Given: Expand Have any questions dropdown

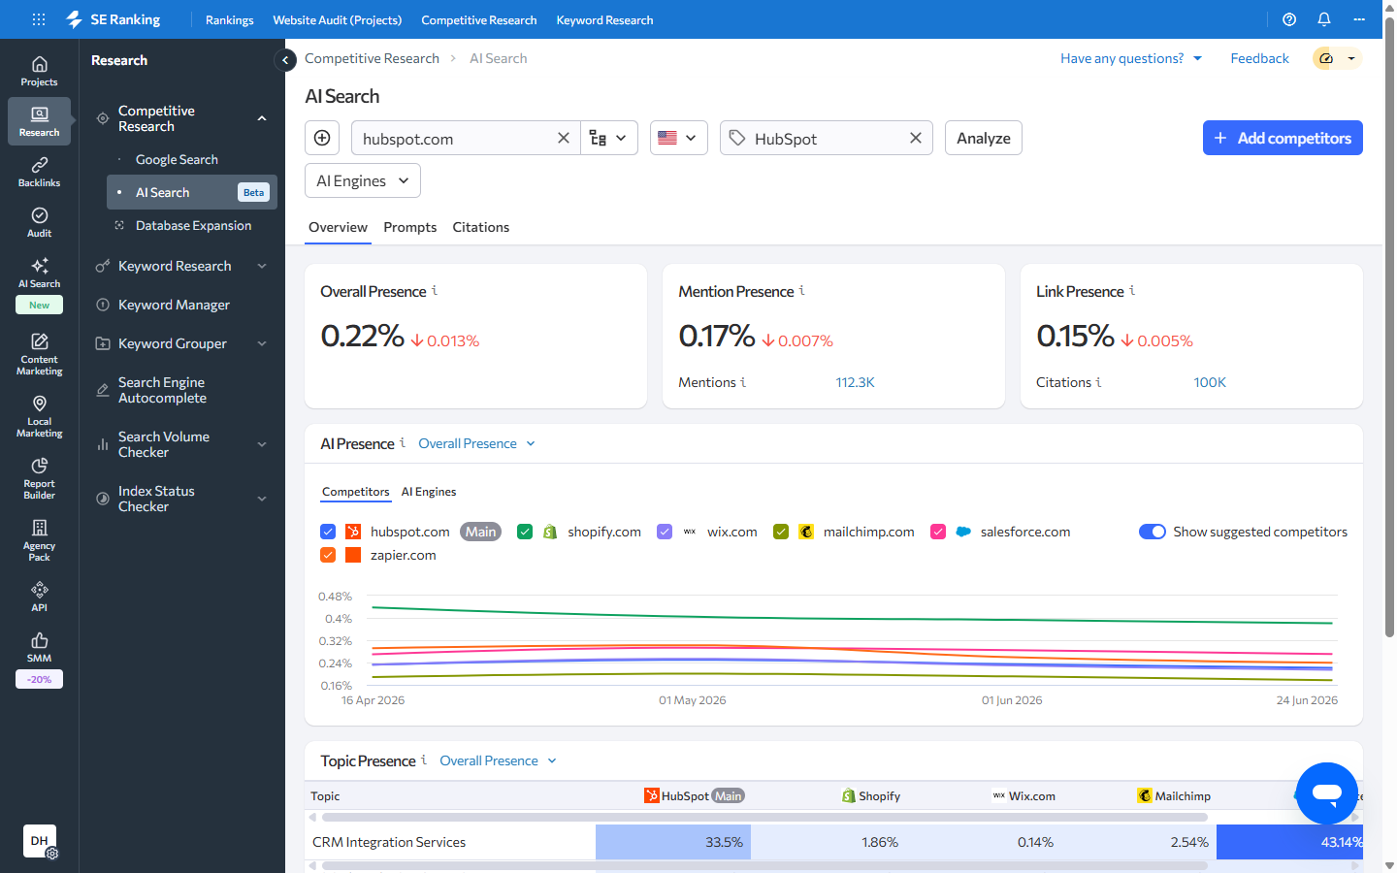Looking at the screenshot, I should point(1131,58).
